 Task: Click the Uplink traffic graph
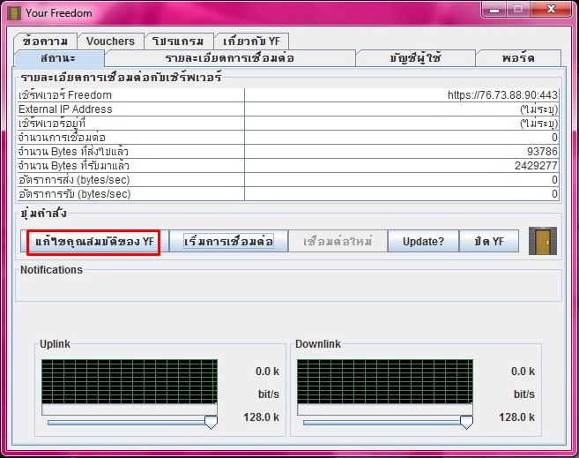(x=130, y=381)
